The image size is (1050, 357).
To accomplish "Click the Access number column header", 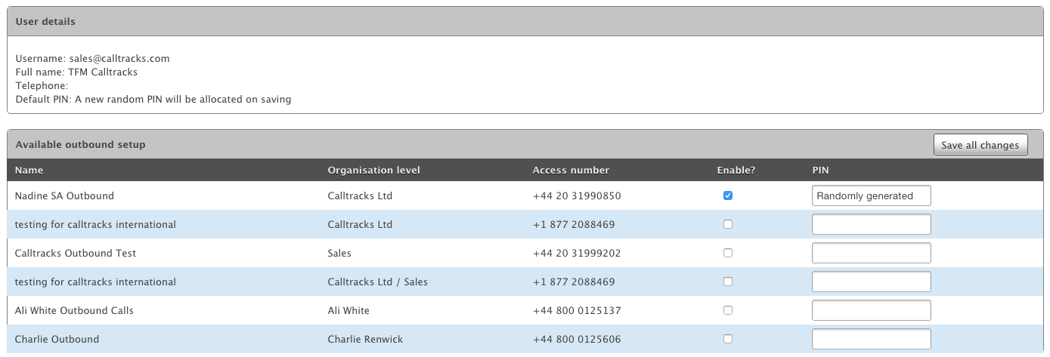I will tap(571, 170).
